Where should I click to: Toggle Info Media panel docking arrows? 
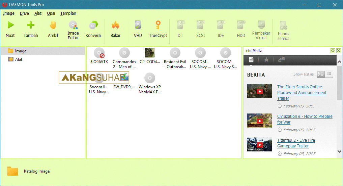[x=333, y=51]
